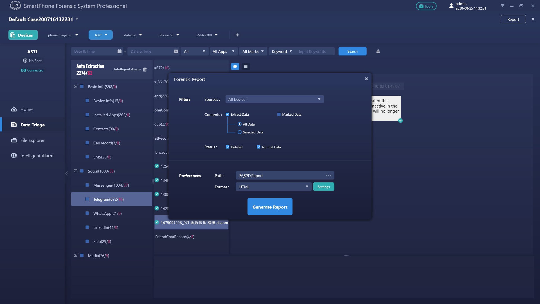Click the browse path ellipsis icon

point(328,175)
